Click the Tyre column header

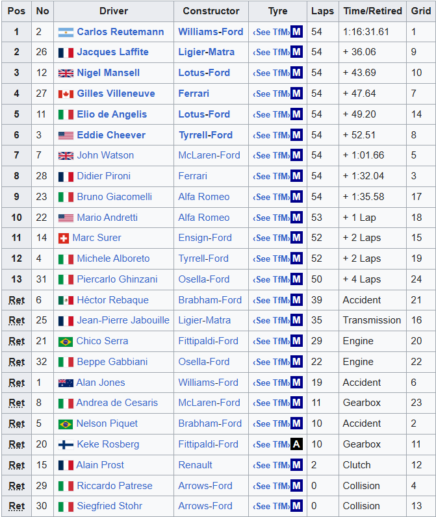pyautogui.click(x=277, y=11)
